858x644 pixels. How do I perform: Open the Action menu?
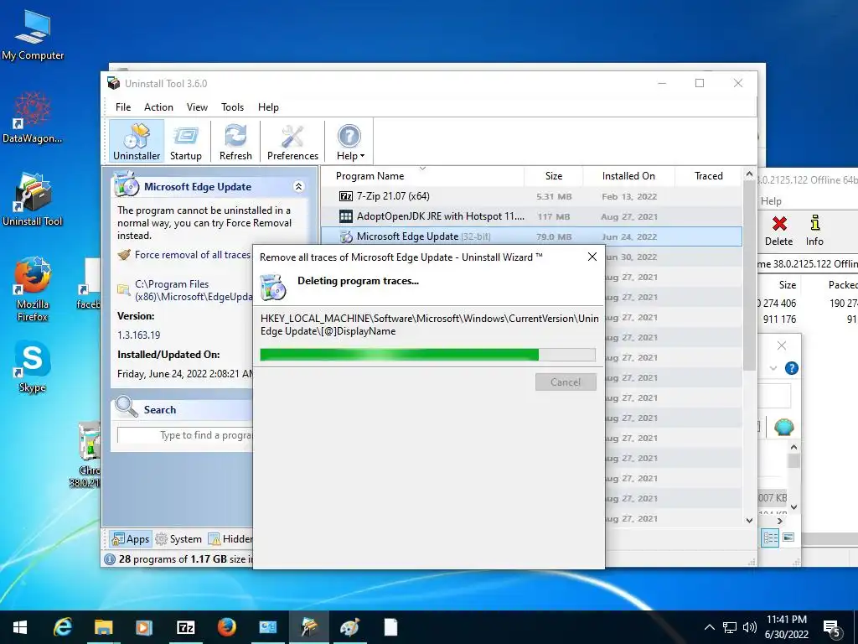click(x=158, y=107)
